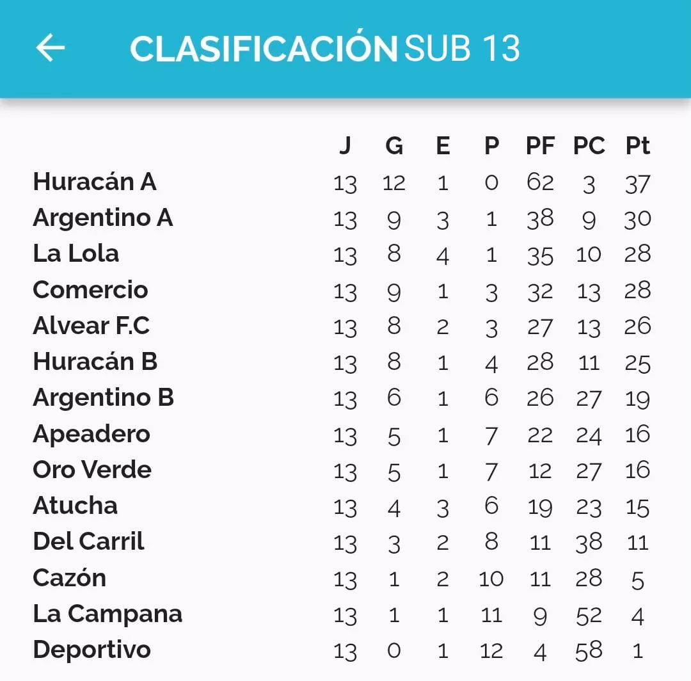Image resolution: width=691 pixels, height=681 pixels.
Task: Tap the Atucha team name
Action: click(75, 506)
